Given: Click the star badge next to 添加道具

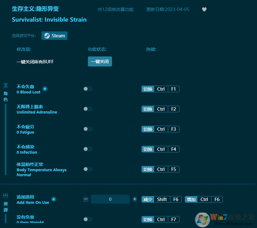Looking at the screenshot, I should [53, 199].
